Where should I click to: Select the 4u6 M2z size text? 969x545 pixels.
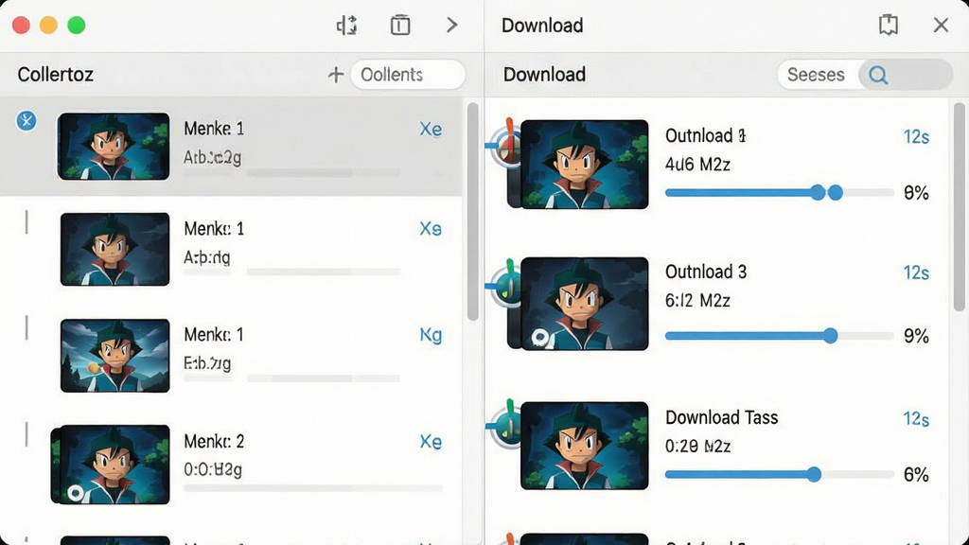pyautogui.click(x=697, y=165)
